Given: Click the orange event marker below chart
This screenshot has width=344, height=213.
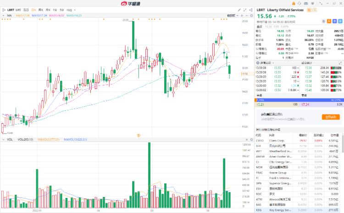Looking at the screenshot, I should [x=139, y=136].
